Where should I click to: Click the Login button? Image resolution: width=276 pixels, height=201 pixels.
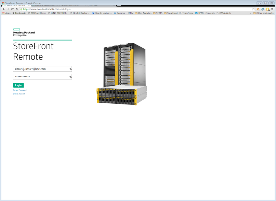coord(18,85)
